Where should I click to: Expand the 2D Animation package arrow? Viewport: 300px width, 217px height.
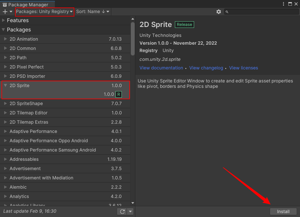(5, 39)
